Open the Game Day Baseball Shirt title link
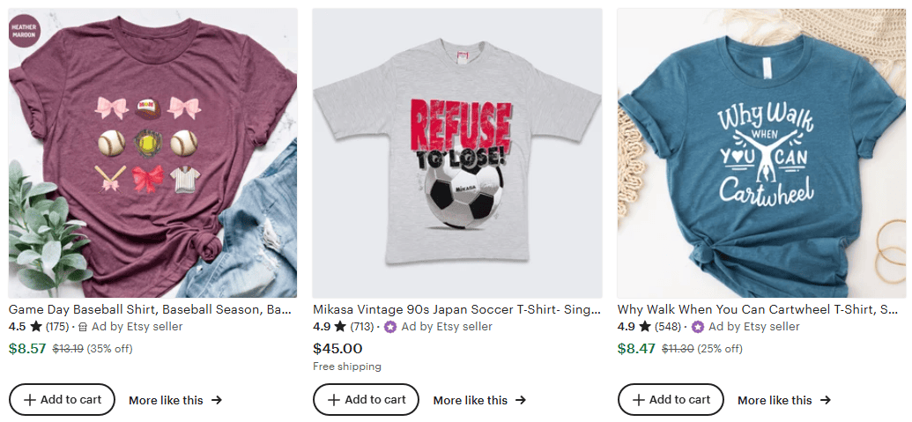 [150, 310]
